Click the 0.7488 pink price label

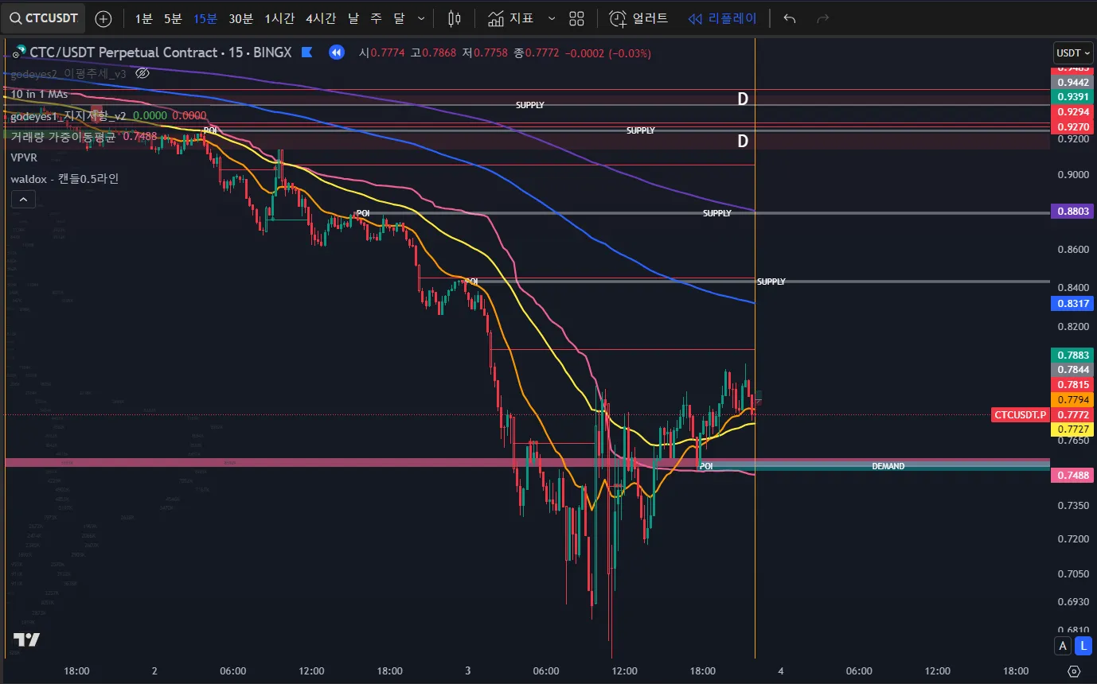[1072, 475]
